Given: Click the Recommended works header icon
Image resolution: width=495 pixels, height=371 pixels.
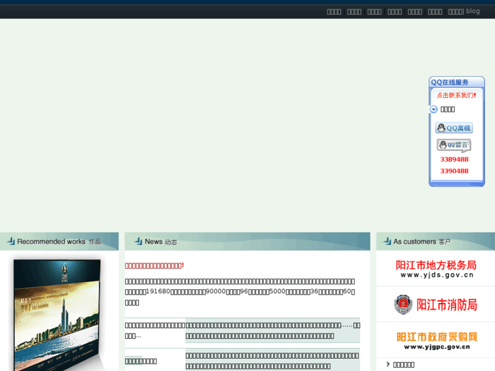Looking at the screenshot, I should 12,241.
